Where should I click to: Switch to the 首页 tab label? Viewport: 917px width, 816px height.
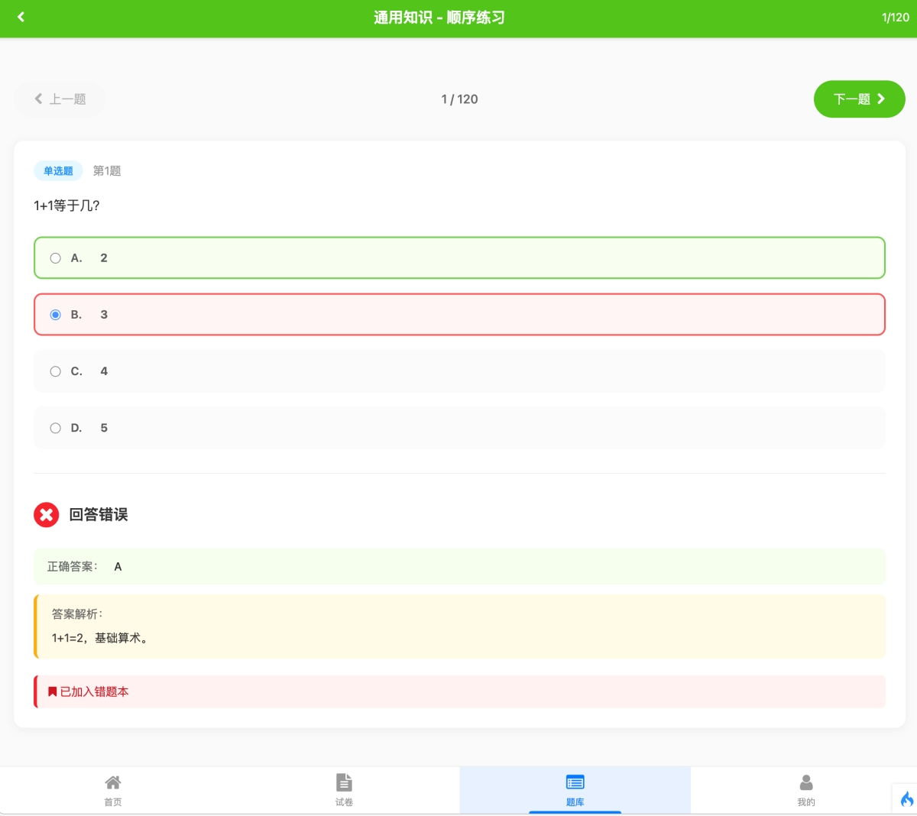(113, 802)
